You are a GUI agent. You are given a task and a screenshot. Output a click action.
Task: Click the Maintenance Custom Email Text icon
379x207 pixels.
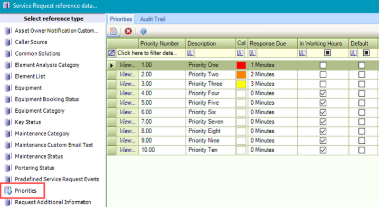pos(8,145)
